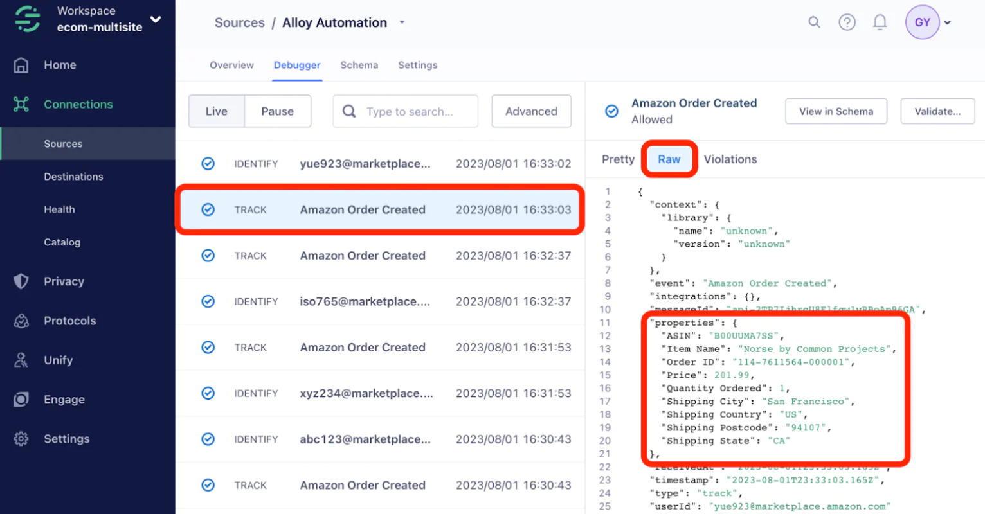Select the abc123@marketplace IDENTIFY event
The image size is (985, 514).
380,439
